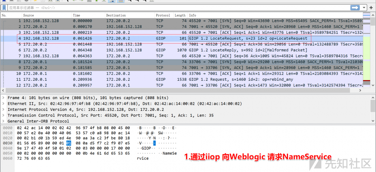Select packet 4 GIOP LocateRequest row
Image resolution: width=376 pixels, height=172 pixels.
pos(182,38)
